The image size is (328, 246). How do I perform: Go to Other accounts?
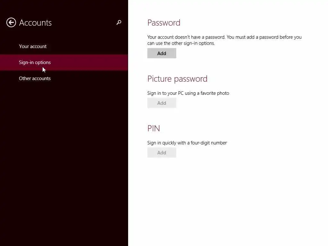[x=35, y=78]
